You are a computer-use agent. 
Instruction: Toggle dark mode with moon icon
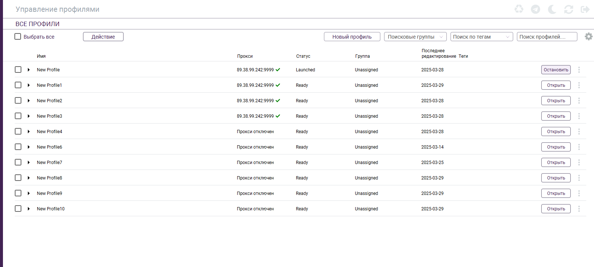click(552, 9)
